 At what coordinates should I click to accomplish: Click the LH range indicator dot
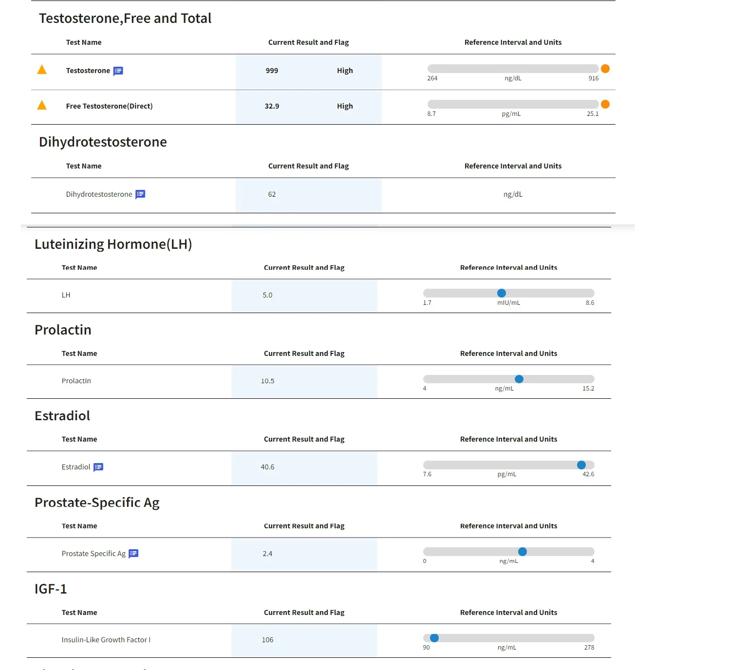[x=502, y=293]
